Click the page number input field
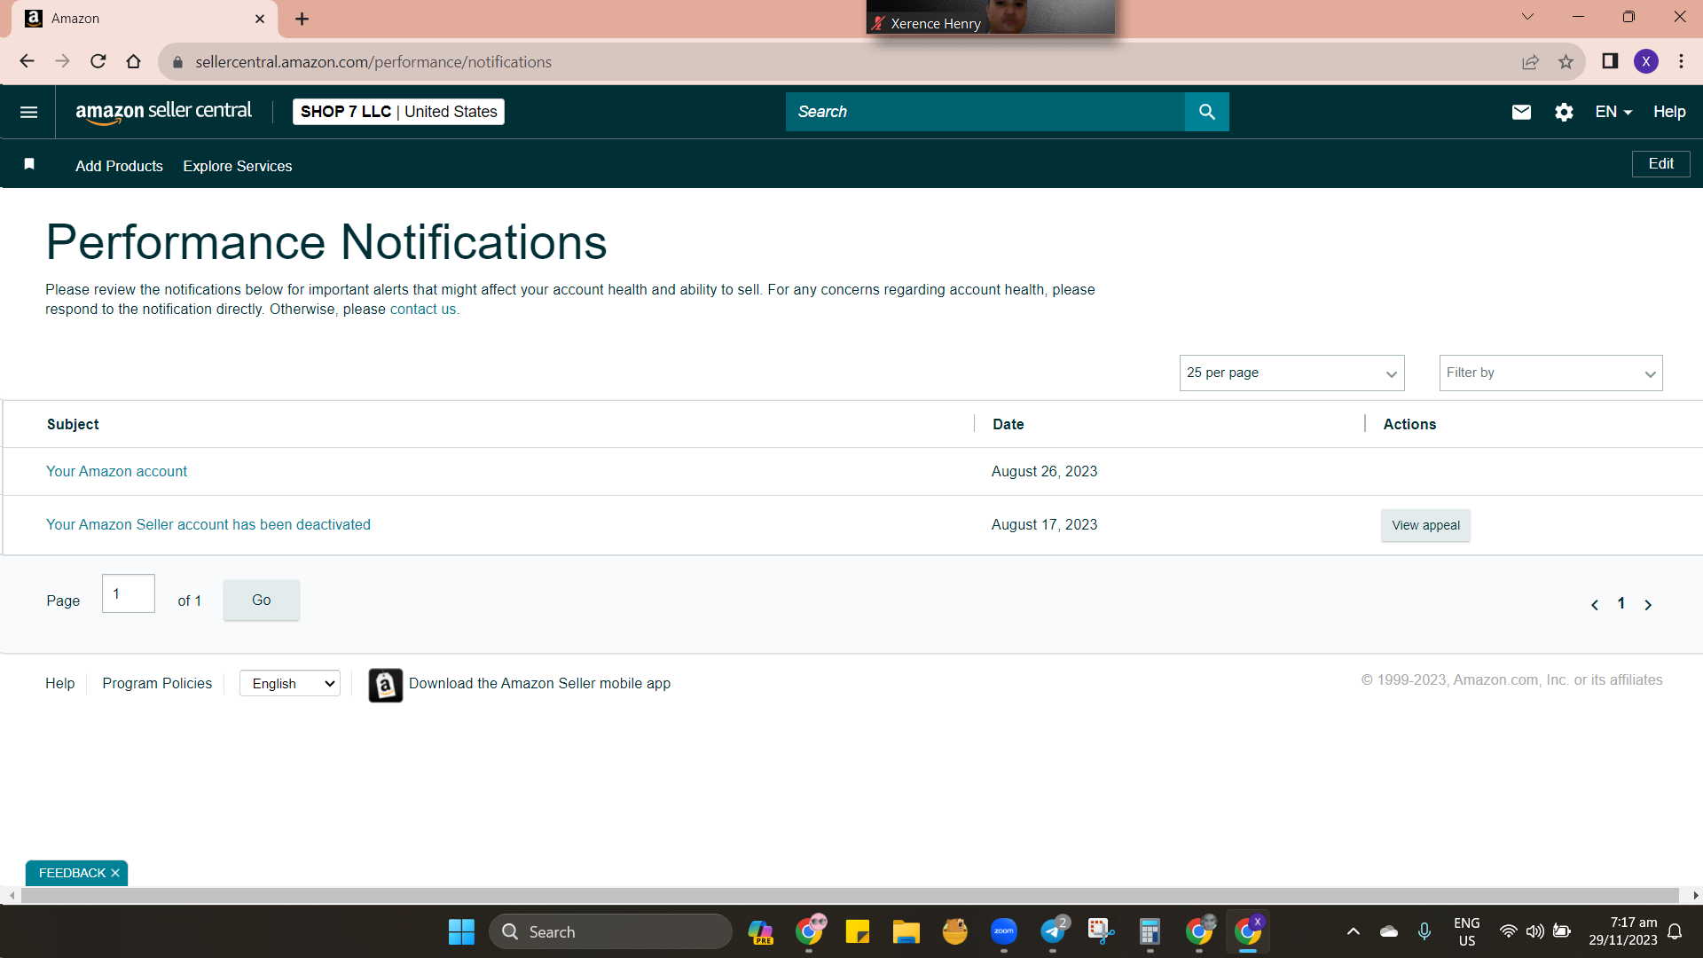Image resolution: width=1703 pixels, height=958 pixels. tap(129, 593)
